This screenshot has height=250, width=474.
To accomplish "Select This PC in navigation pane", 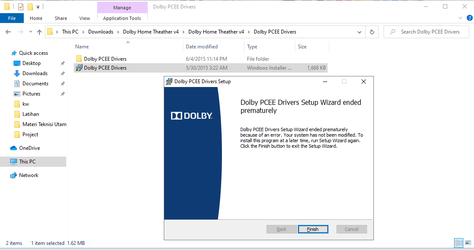I will click(x=27, y=162).
